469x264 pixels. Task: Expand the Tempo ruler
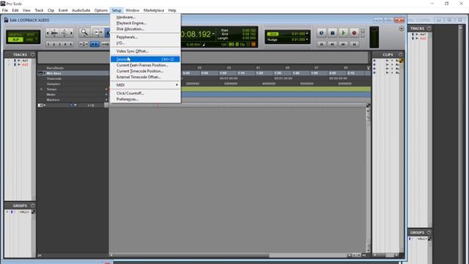tap(41, 89)
